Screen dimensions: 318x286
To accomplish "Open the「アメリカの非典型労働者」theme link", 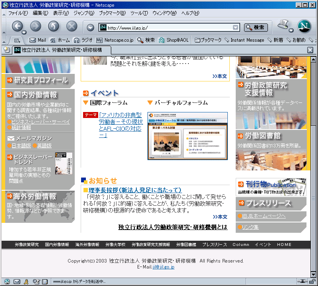I will [121, 125].
